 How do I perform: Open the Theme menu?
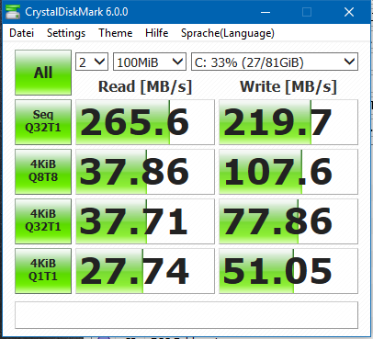click(x=116, y=33)
